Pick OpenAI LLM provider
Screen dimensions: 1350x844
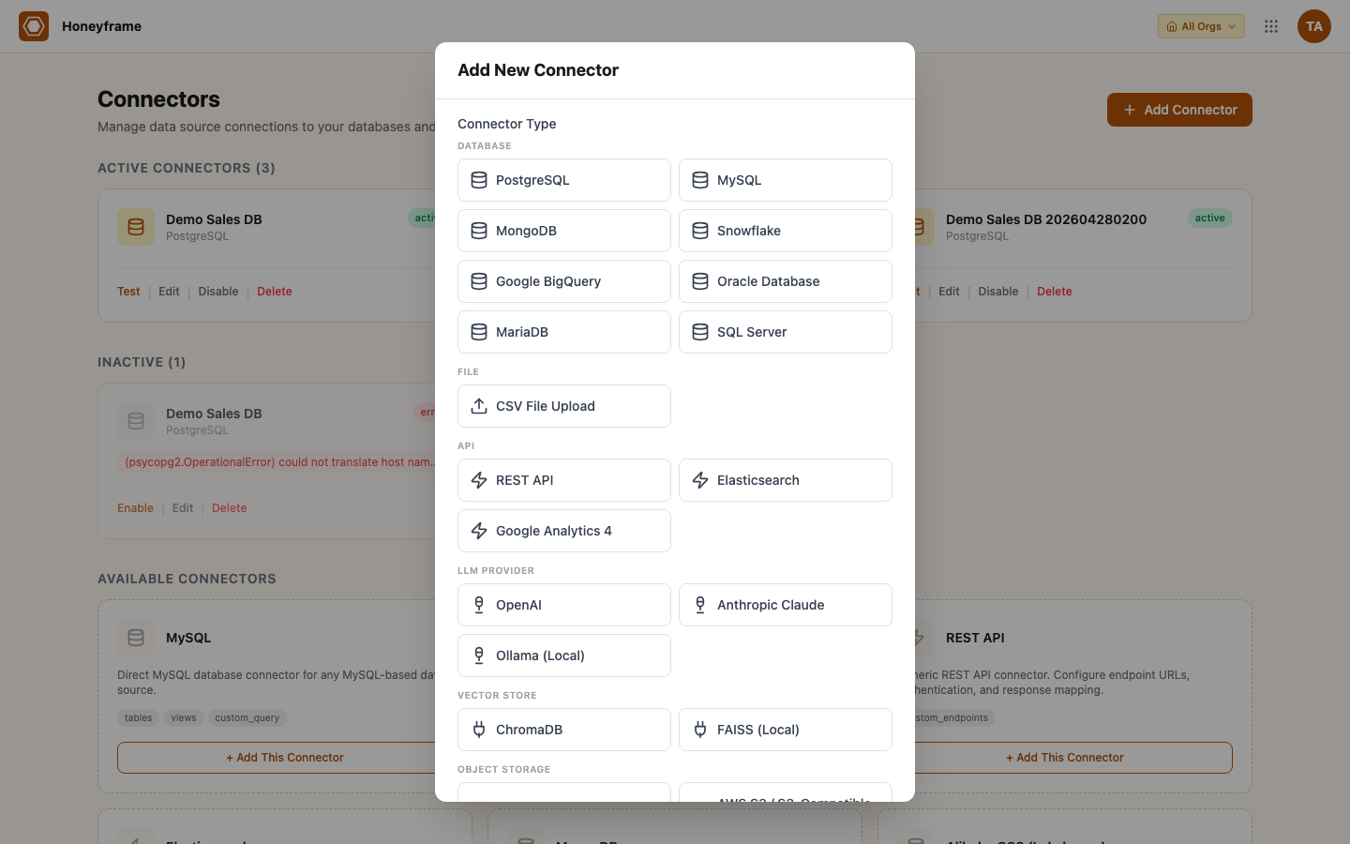(564, 605)
